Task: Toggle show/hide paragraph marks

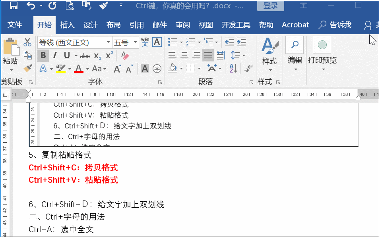Action: click(247, 68)
